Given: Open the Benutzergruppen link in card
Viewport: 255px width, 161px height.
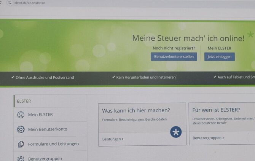Looking at the screenshot, I should click(x=208, y=138).
